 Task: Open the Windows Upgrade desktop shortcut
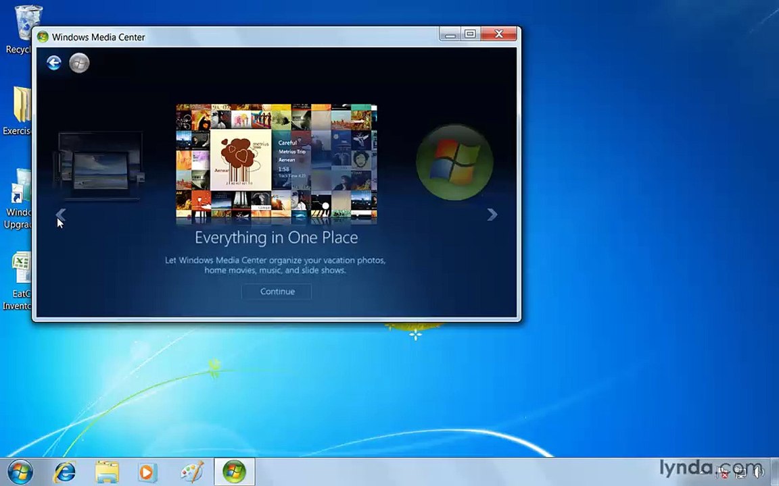click(x=18, y=198)
